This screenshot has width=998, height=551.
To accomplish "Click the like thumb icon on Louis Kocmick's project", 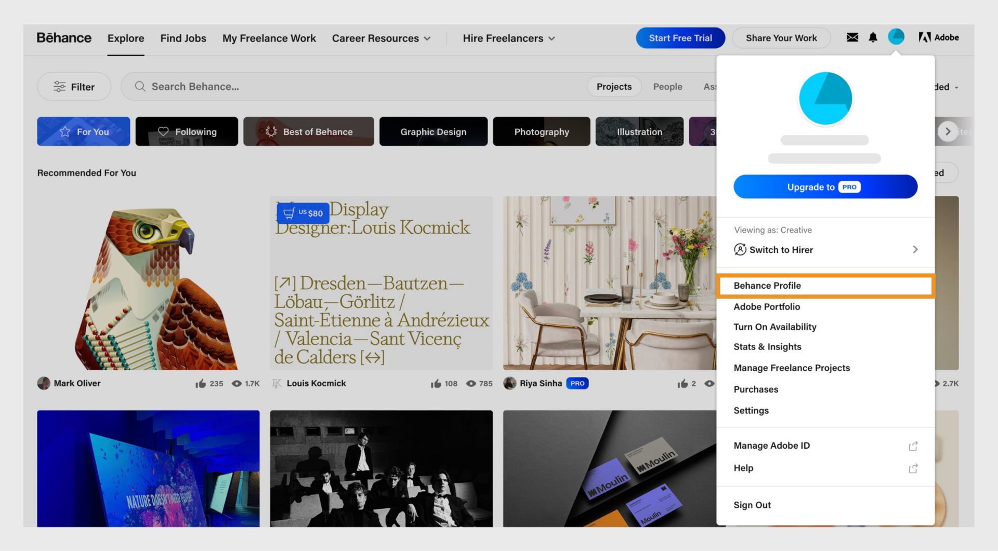I will pos(436,383).
